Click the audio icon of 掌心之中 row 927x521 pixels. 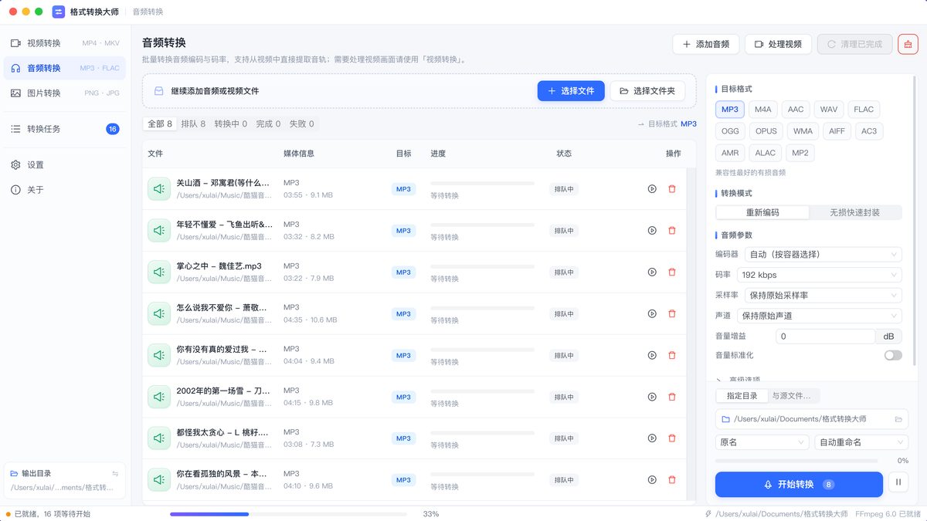click(159, 272)
